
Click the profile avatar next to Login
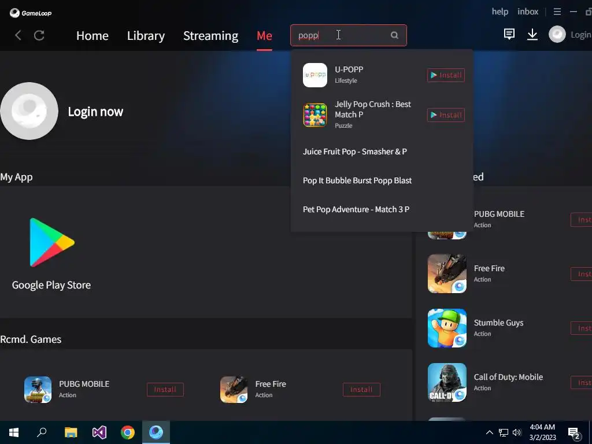557,34
